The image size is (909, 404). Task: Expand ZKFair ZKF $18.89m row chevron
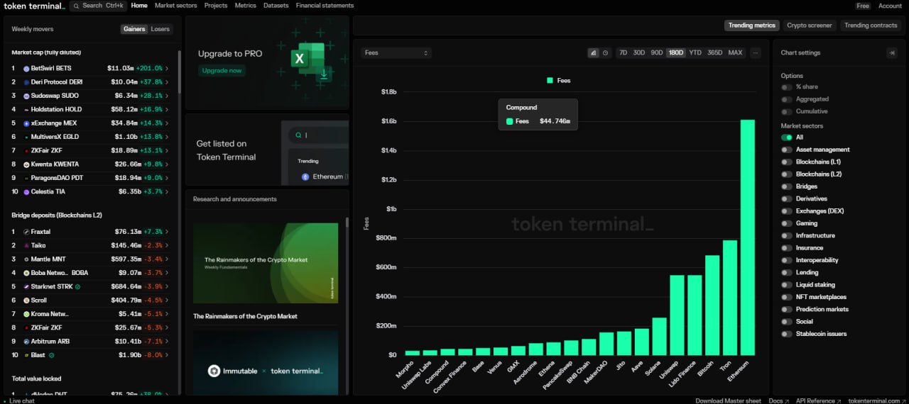(x=167, y=150)
